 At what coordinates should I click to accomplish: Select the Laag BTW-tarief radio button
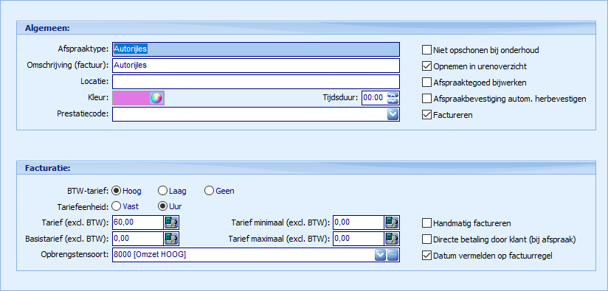(x=162, y=191)
